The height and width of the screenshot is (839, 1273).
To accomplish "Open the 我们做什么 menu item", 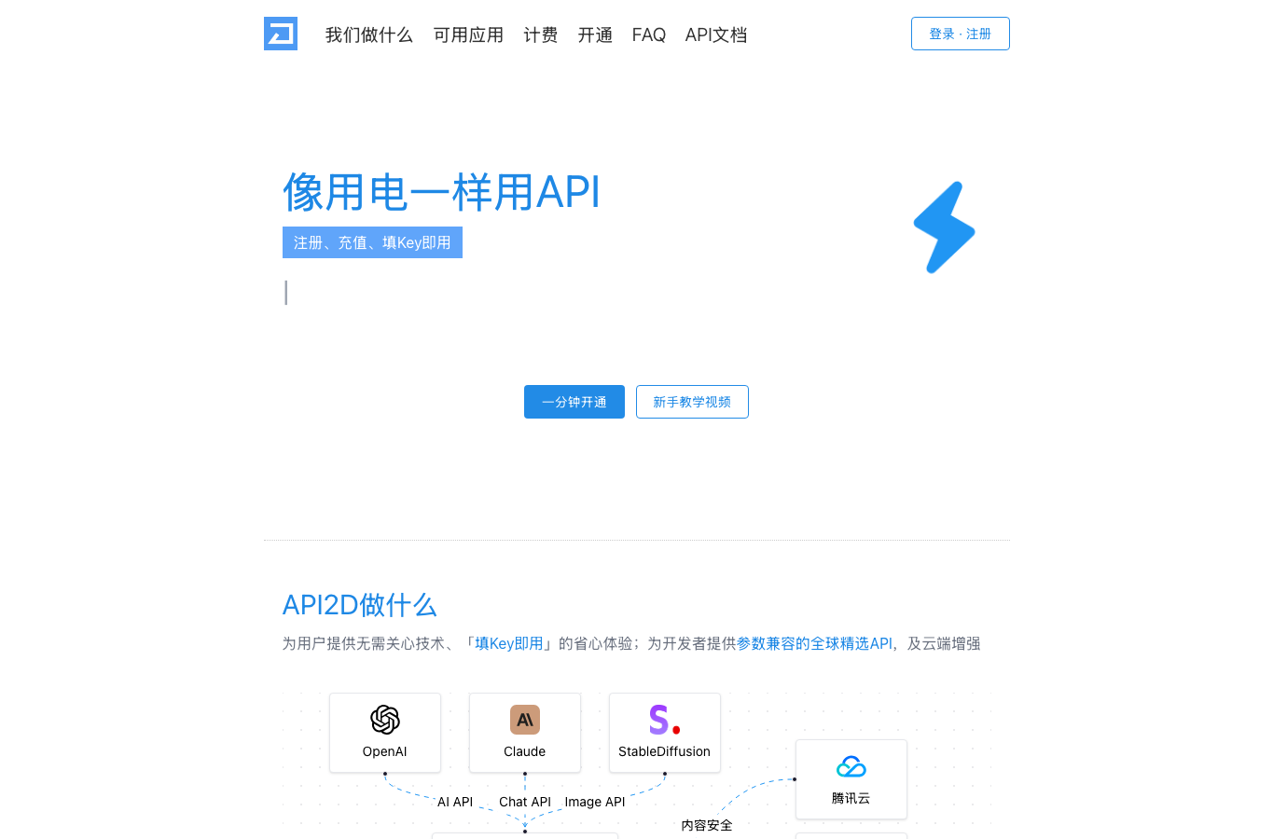I will (369, 34).
